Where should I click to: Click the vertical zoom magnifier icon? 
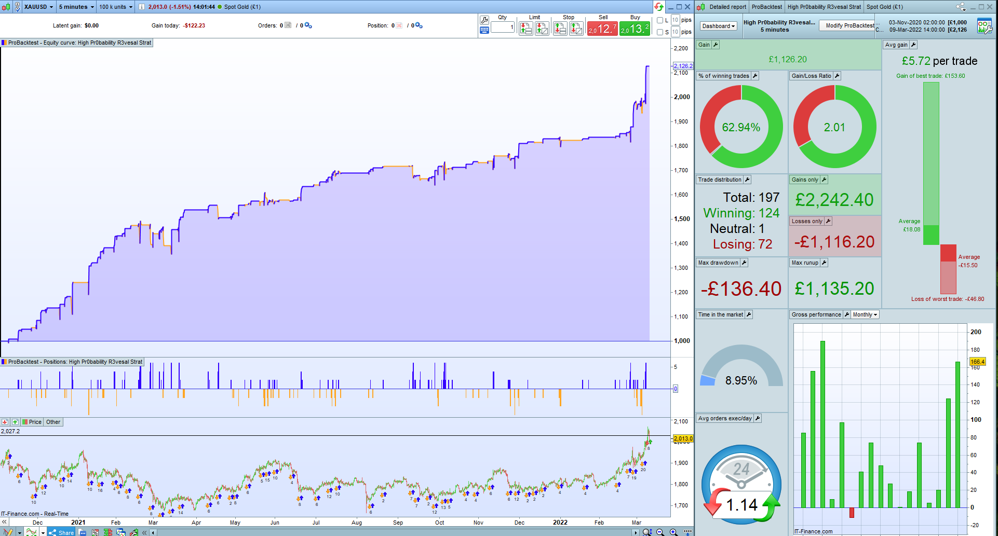[x=647, y=532]
